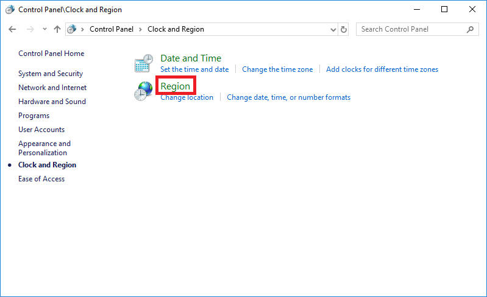Click the address bar Control Panel icon
The width and height of the screenshot is (487, 297).
click(x=73, y=29)
